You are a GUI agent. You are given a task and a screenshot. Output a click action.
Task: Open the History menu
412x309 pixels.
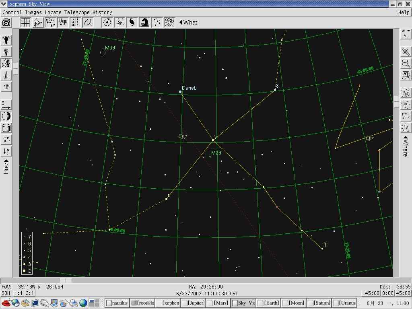click(102, 12)
